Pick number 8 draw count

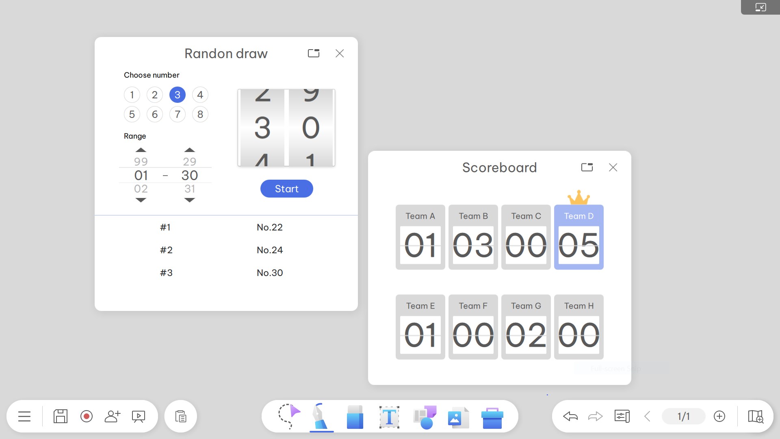tap(200, 115)
